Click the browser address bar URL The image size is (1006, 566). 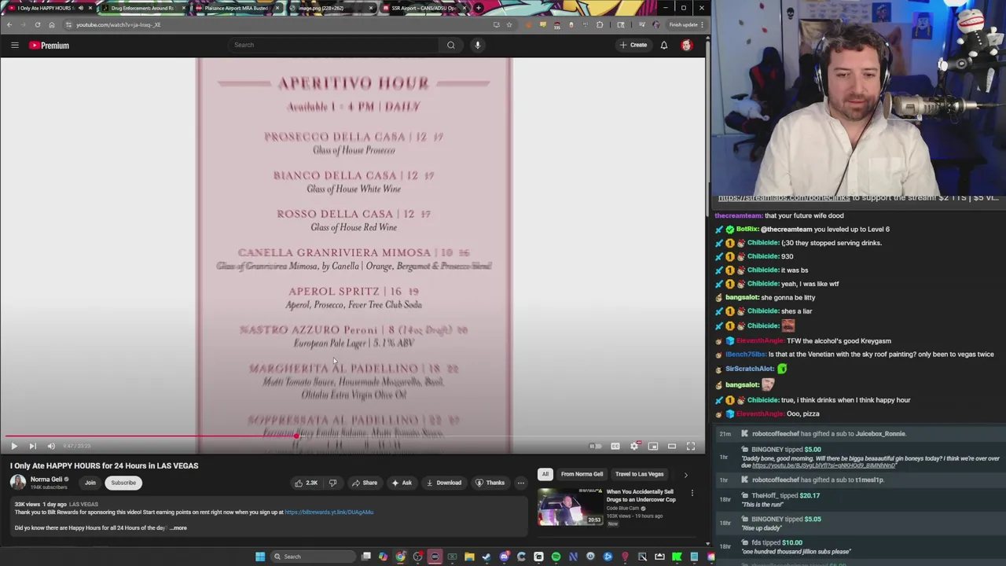click(x=118, y=24)
